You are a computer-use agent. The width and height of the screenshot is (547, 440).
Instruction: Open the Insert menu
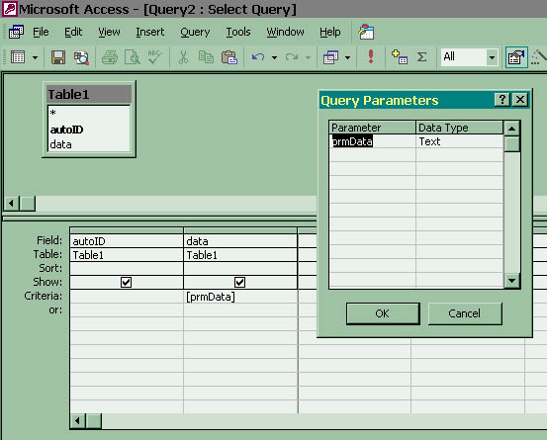[x=150, y=32]
